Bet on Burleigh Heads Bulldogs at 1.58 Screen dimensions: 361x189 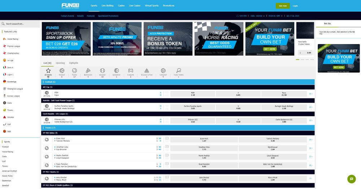click(x=284, y=107)
